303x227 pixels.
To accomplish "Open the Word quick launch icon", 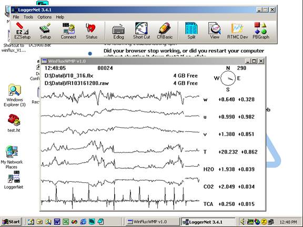I will pyautogui.click(x=57, y=222).
